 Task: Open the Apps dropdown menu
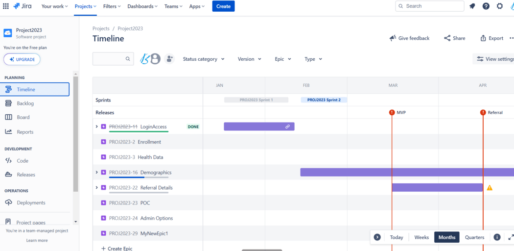pyautogui.click(x=197, y=6)
